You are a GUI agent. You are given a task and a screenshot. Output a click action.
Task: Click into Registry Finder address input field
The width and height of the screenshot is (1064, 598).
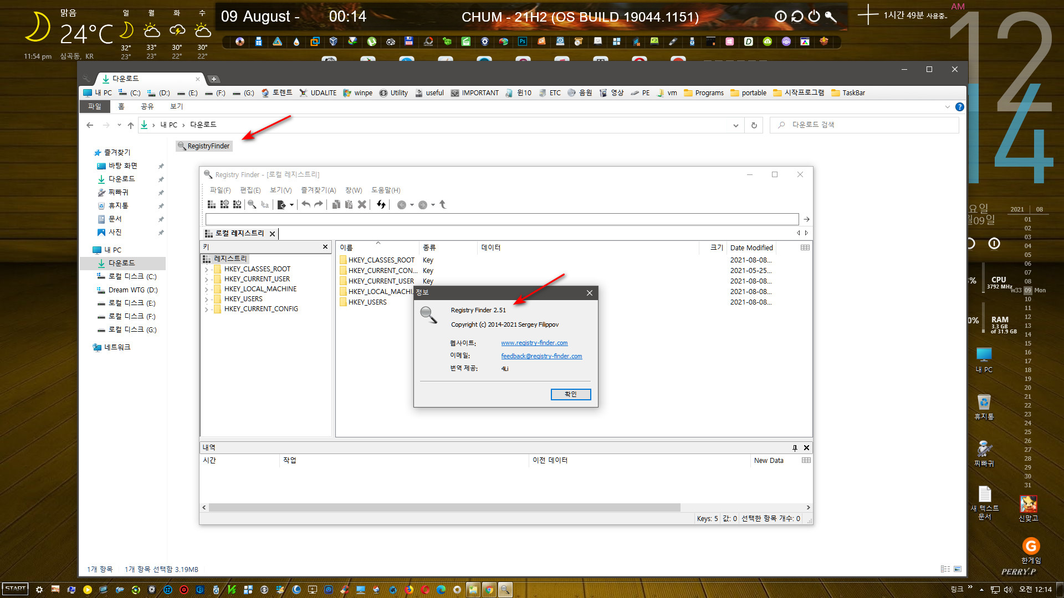[502, 219]
